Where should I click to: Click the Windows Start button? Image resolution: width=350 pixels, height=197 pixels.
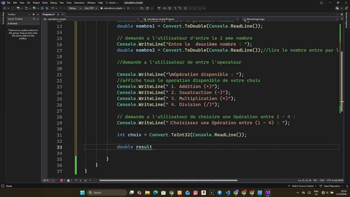(x=82, y=193)
